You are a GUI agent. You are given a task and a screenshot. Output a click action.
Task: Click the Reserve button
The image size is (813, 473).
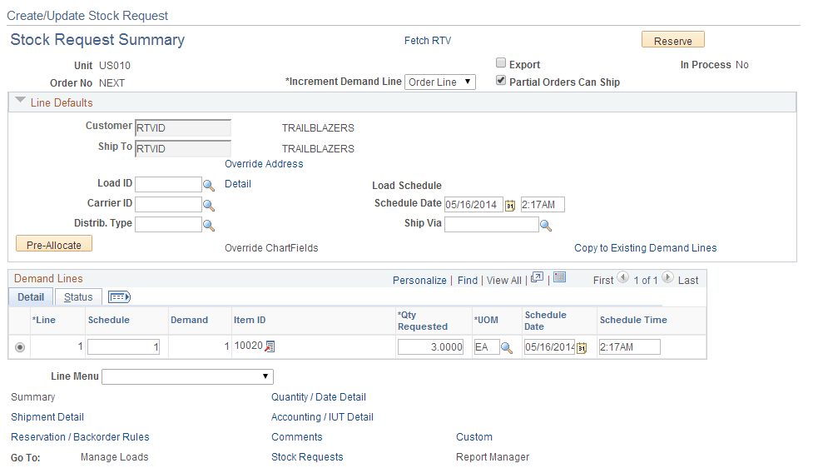(x=673, y=40)
